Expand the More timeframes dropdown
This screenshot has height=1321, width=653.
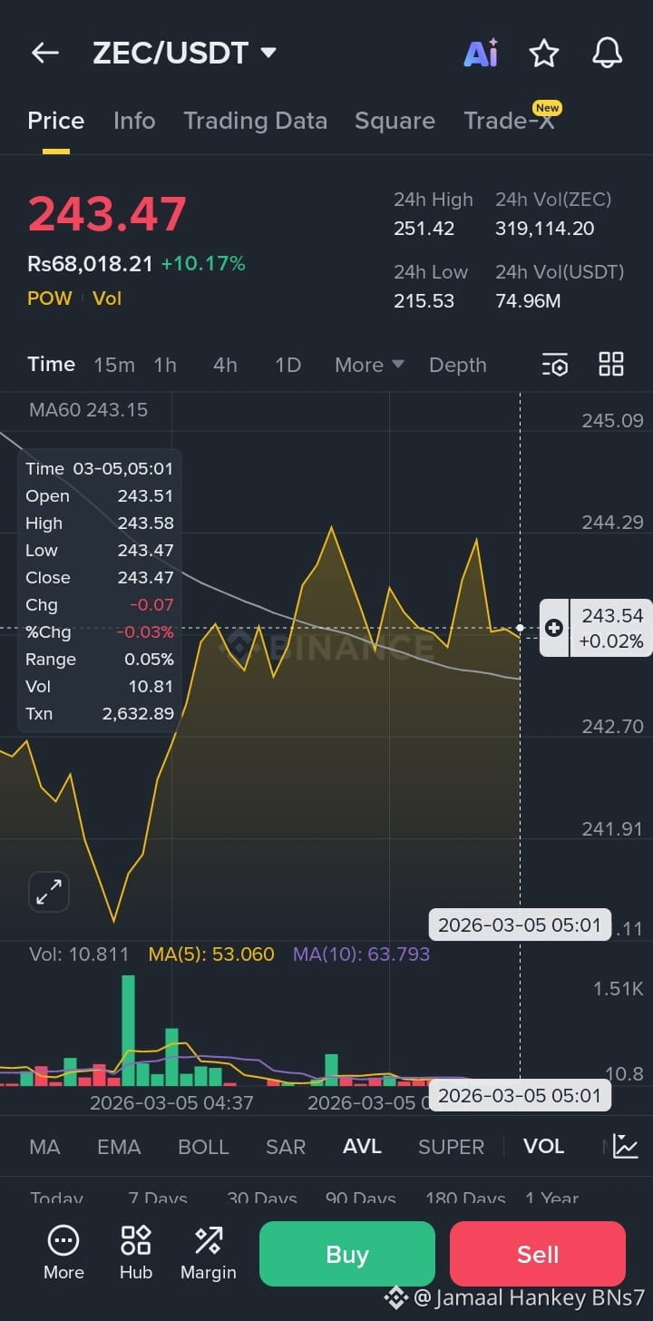[x=369, y=365]
